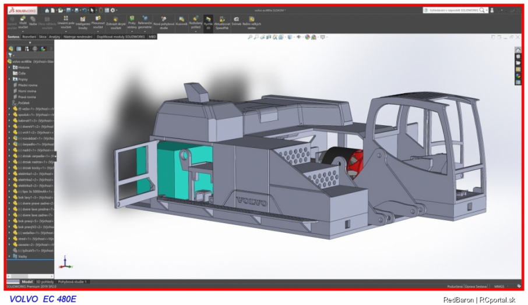Expand the spodok<1> component node
Screen dimensions: 528x305
pyautogui.click(x=9, y=115)
